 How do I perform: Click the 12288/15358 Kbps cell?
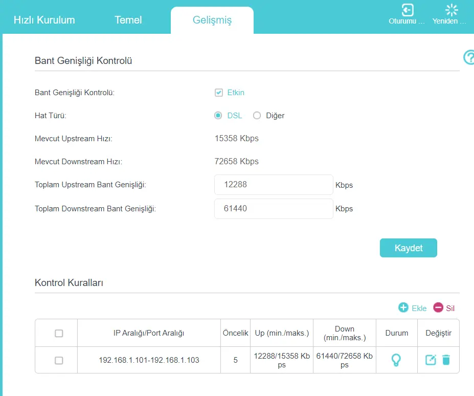pyautogui.click(x=282, y=360)
